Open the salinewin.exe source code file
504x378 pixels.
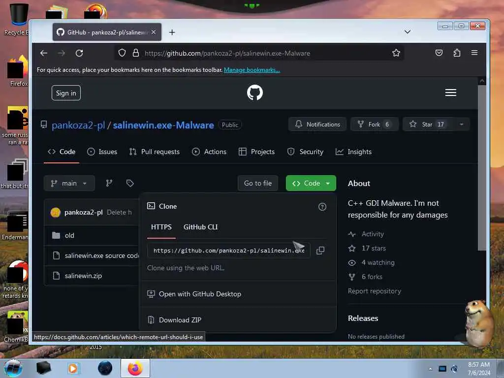(101, 255)
